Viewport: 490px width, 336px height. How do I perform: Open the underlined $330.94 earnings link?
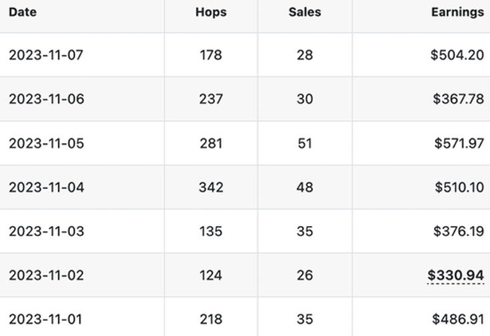tap(456, 275)
